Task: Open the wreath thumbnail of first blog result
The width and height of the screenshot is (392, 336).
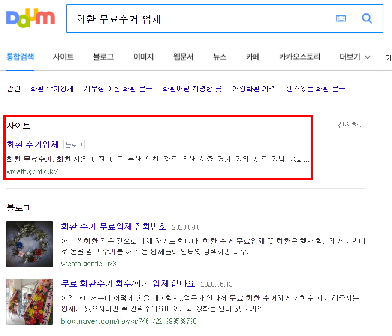Action: point(30,244)
